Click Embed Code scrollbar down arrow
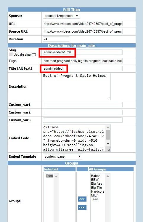 (108, 144)
